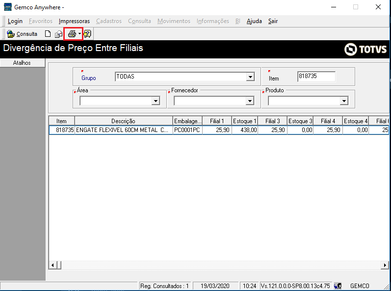
Task: Click the horizontal scrollbar right arrow
Action: (x=385, y=265)
